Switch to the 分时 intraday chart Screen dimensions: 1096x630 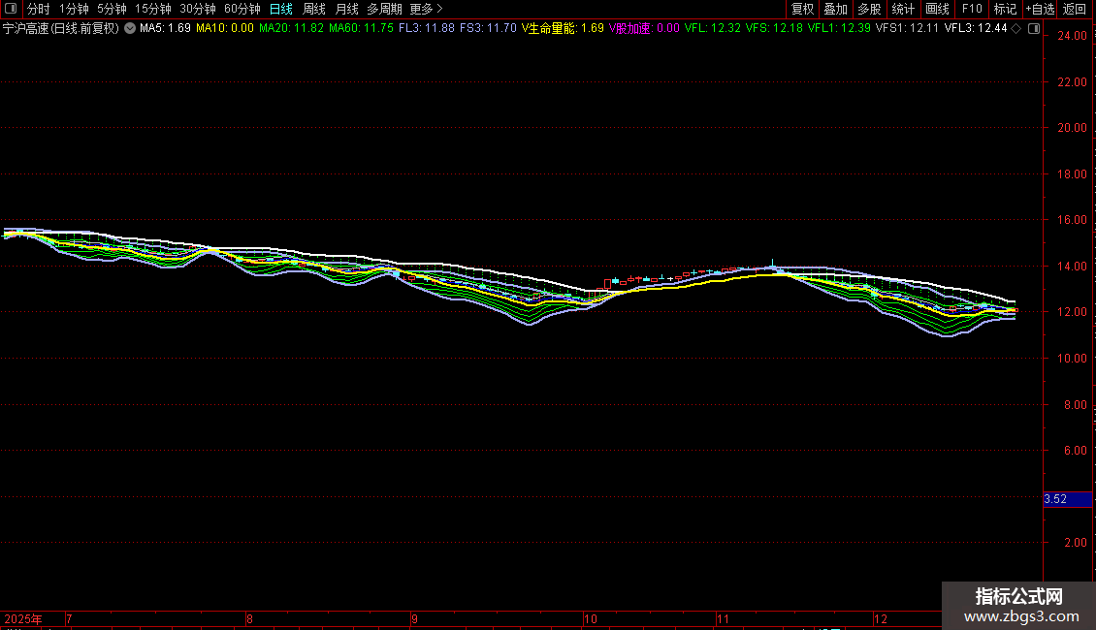coord(39,9)
